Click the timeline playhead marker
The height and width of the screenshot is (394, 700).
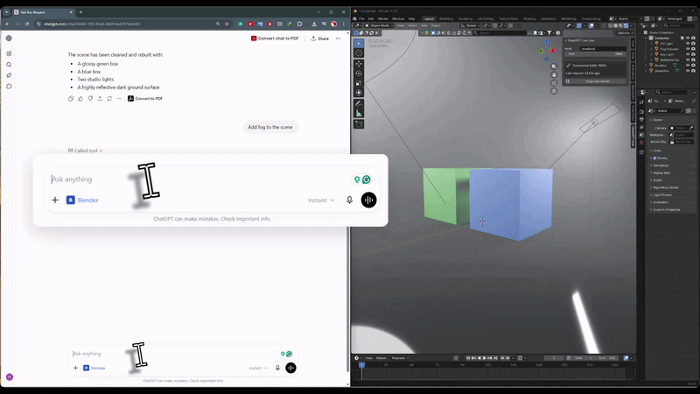361,365
